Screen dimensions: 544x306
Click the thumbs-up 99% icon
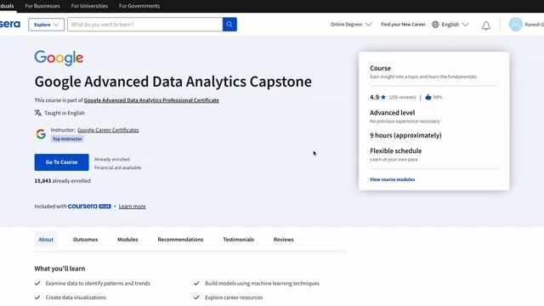[428, 97]
